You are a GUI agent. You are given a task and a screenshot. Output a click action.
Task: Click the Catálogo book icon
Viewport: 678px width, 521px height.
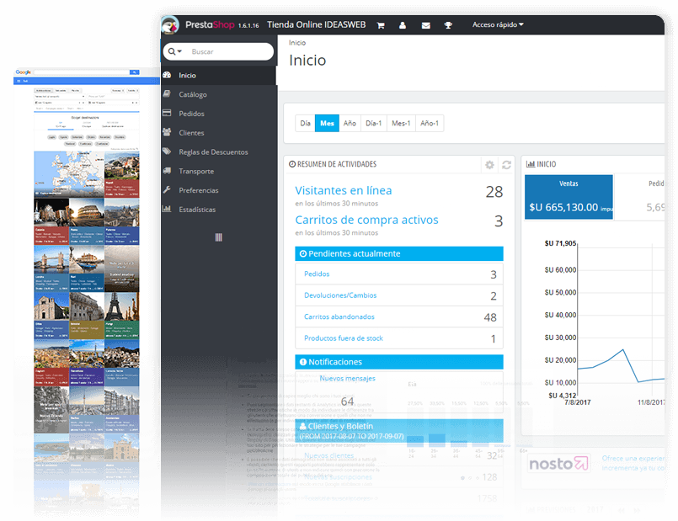(x=167, y=93)
